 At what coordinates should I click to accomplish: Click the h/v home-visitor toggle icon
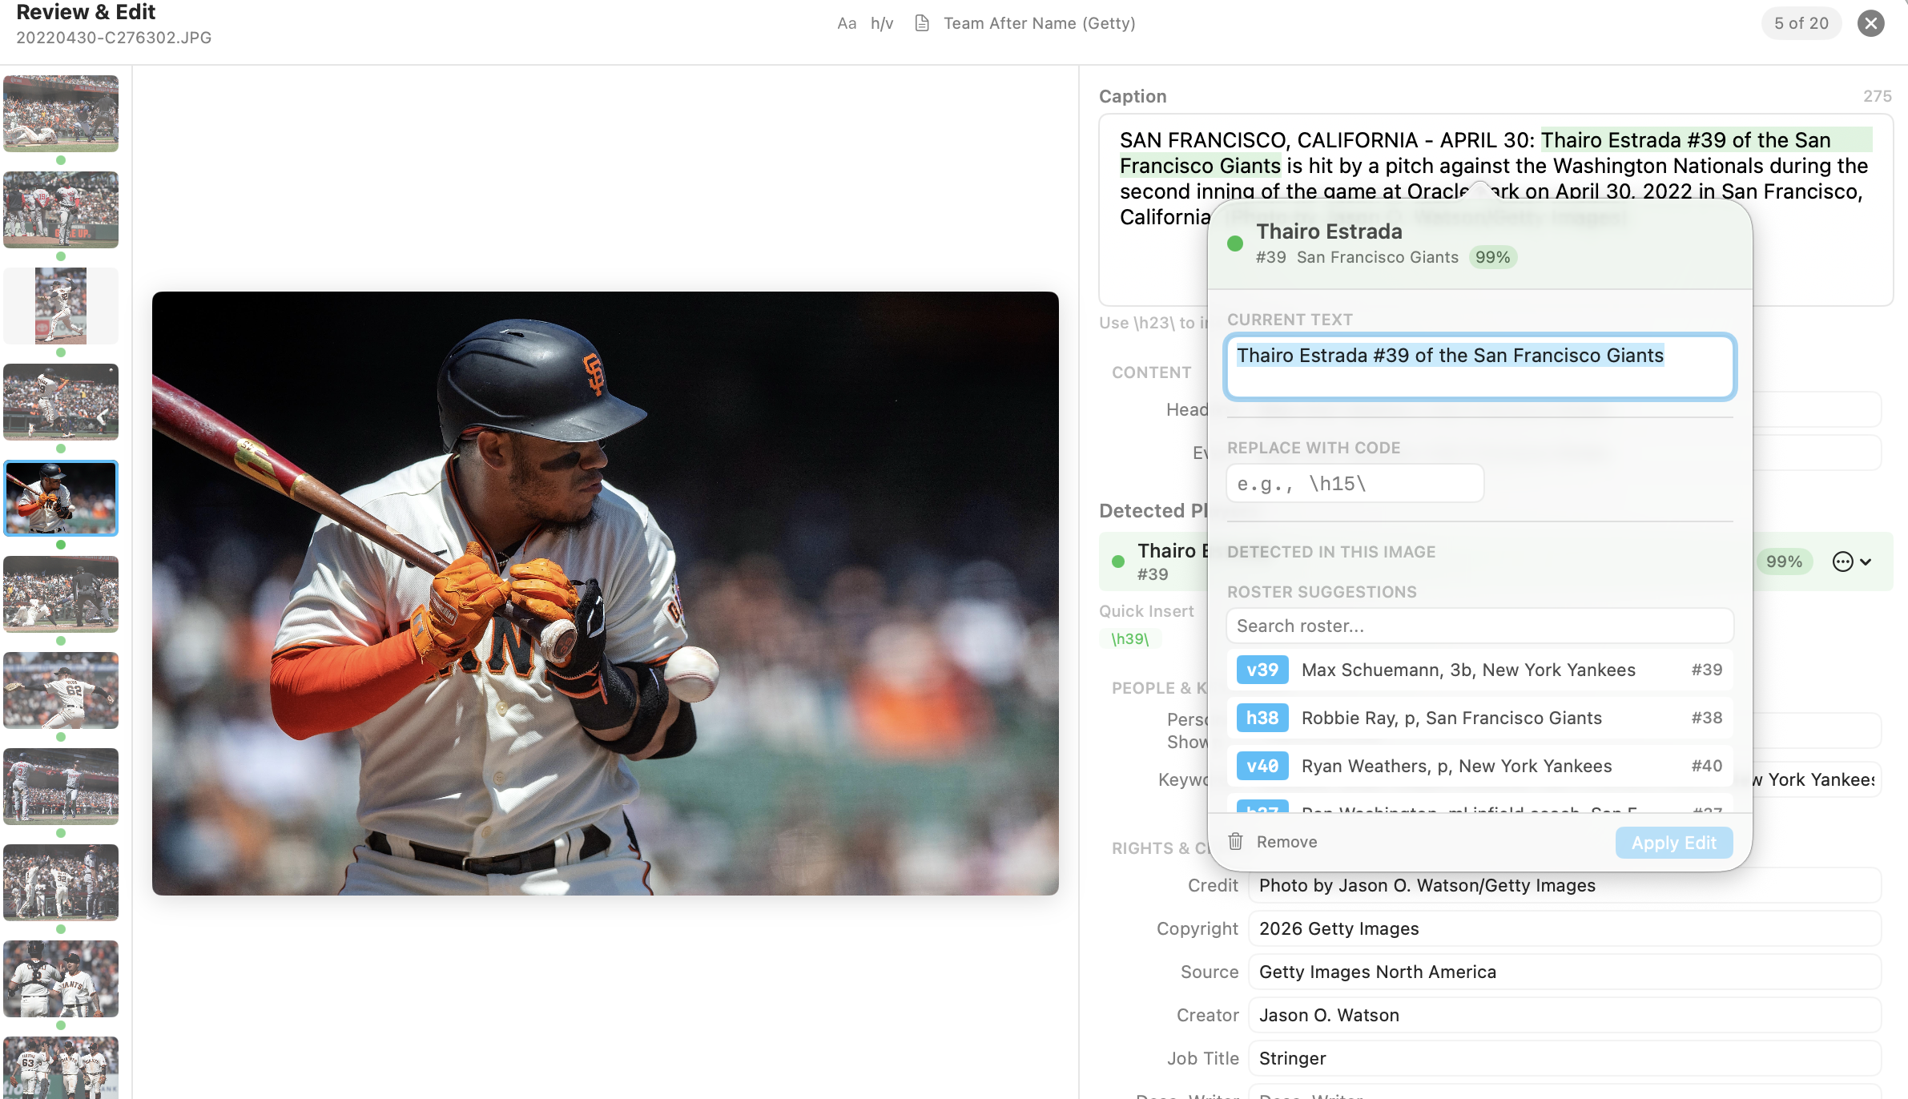tap(882, 23)
